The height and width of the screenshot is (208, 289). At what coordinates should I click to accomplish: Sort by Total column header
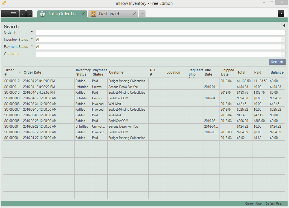pos(244,72)
